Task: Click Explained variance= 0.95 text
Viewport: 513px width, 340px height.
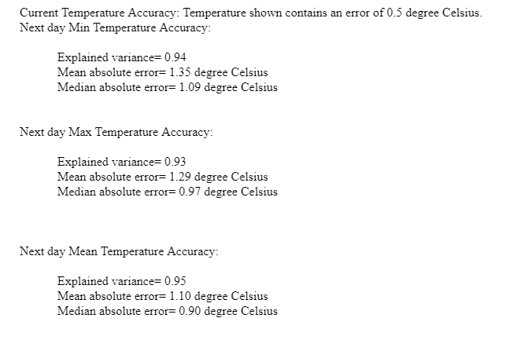Action: click(x=122, y=281)
